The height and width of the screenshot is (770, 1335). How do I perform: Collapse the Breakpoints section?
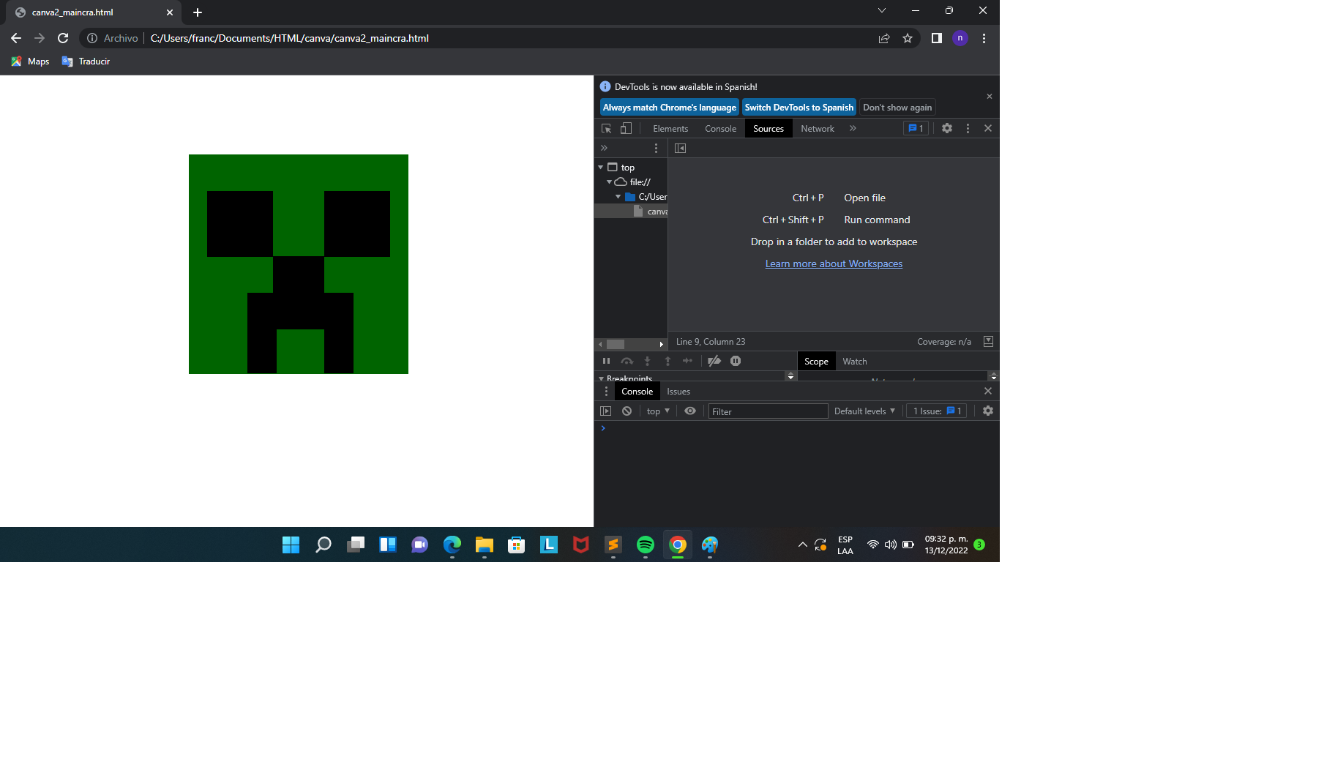pos(602,378)
